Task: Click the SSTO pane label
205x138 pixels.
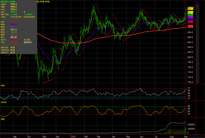Action: [3, 102]
